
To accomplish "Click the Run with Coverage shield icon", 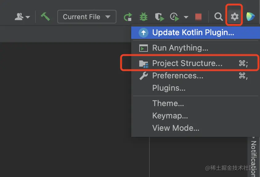I will pyautogui.click(x=159, y=17).
